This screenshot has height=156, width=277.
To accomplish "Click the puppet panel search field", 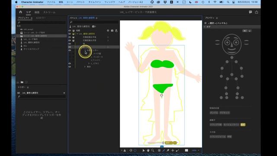I will tap(94, 22).
